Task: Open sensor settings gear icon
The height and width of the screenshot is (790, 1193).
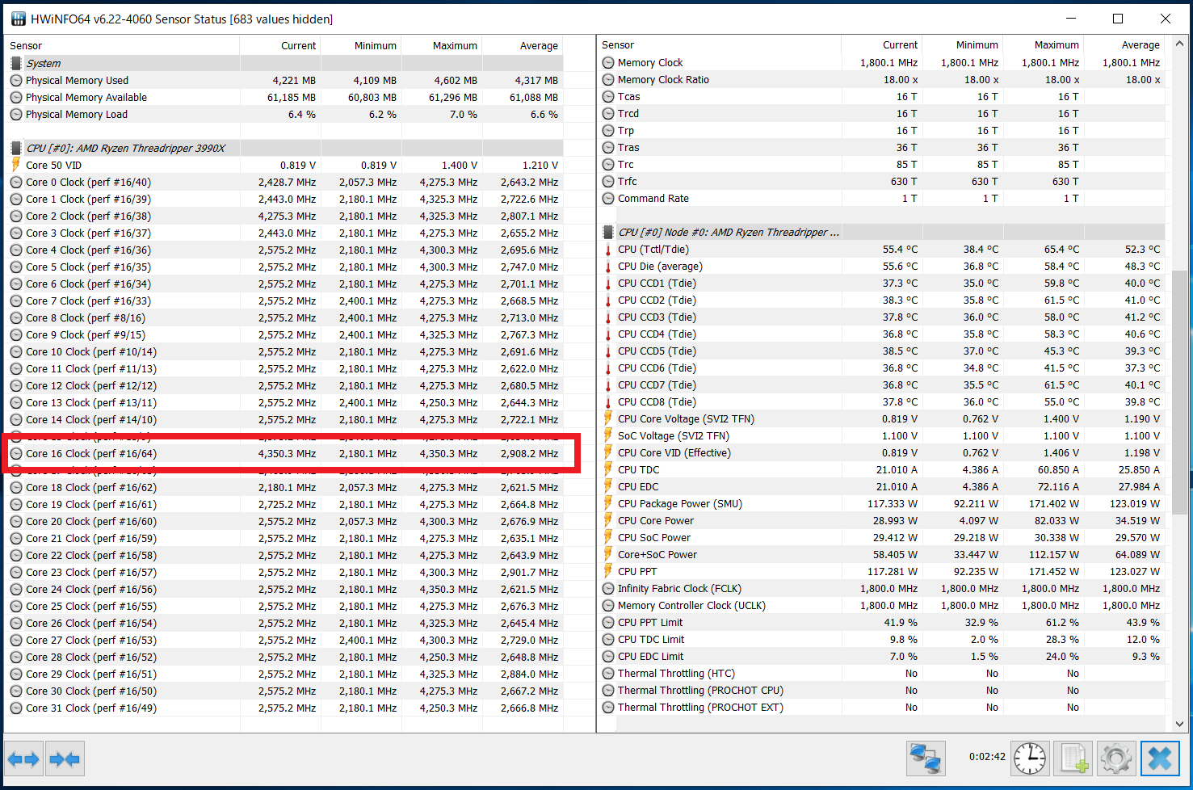Action: pos(1115,758)
